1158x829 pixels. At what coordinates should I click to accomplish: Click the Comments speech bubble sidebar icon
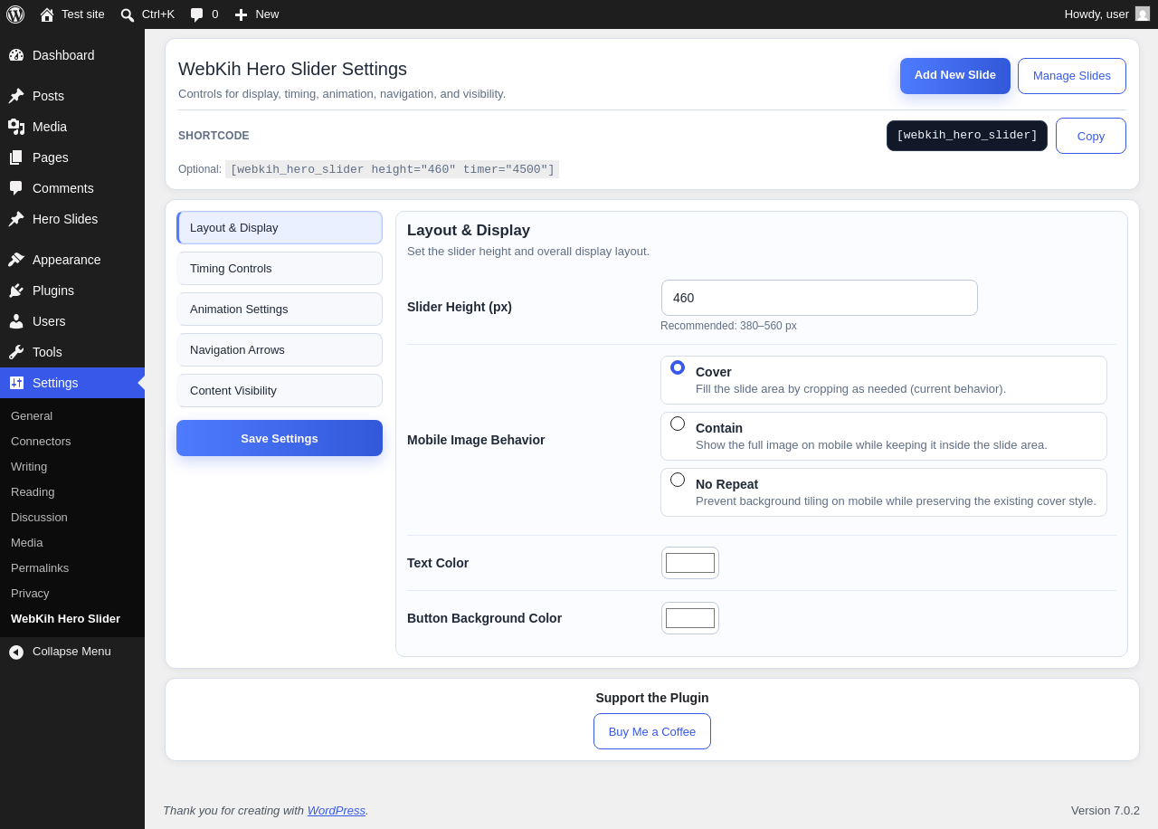click(x=16, y=188)
